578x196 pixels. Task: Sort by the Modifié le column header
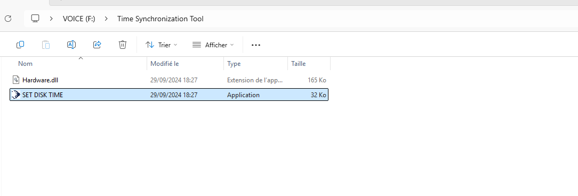click(x=165, y=64)
